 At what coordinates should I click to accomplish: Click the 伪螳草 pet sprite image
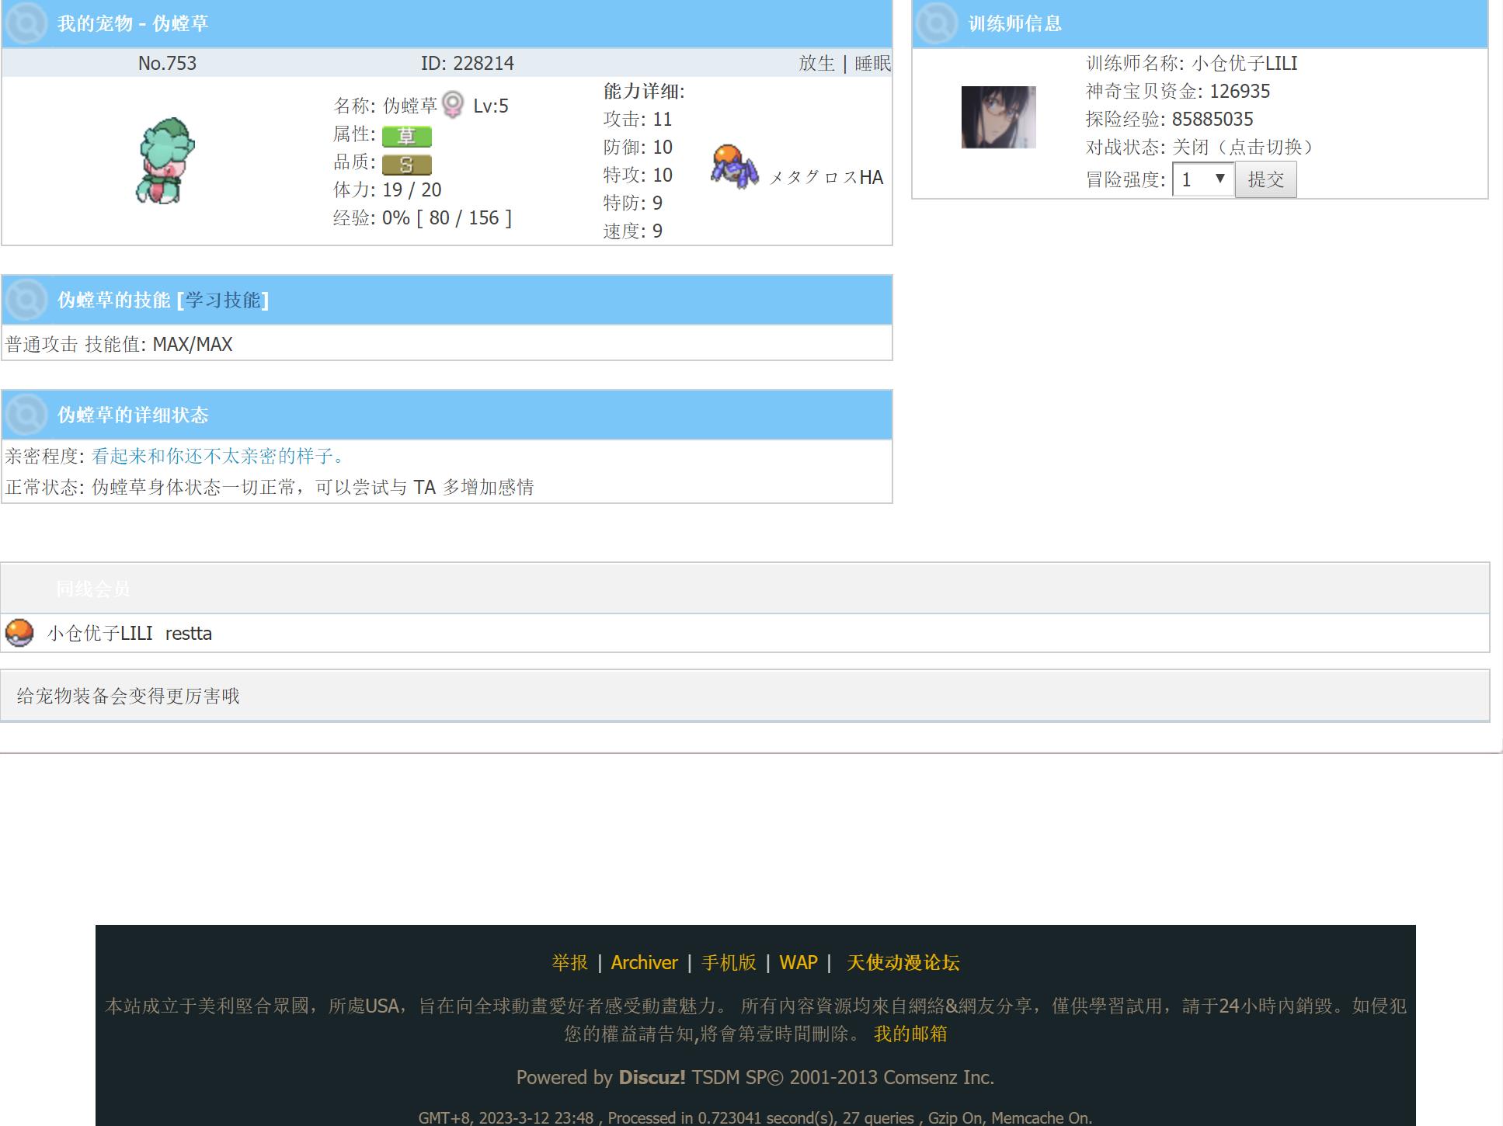(x=165, y=161)
